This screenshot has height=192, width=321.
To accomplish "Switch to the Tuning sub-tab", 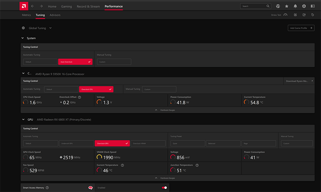I will tap(40, 15).
